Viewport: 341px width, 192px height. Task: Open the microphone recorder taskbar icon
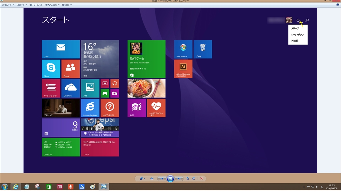71,187
